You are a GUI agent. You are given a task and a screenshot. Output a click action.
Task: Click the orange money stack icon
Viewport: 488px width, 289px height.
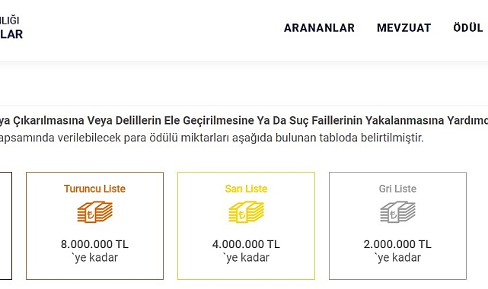[x=95, y=212]
